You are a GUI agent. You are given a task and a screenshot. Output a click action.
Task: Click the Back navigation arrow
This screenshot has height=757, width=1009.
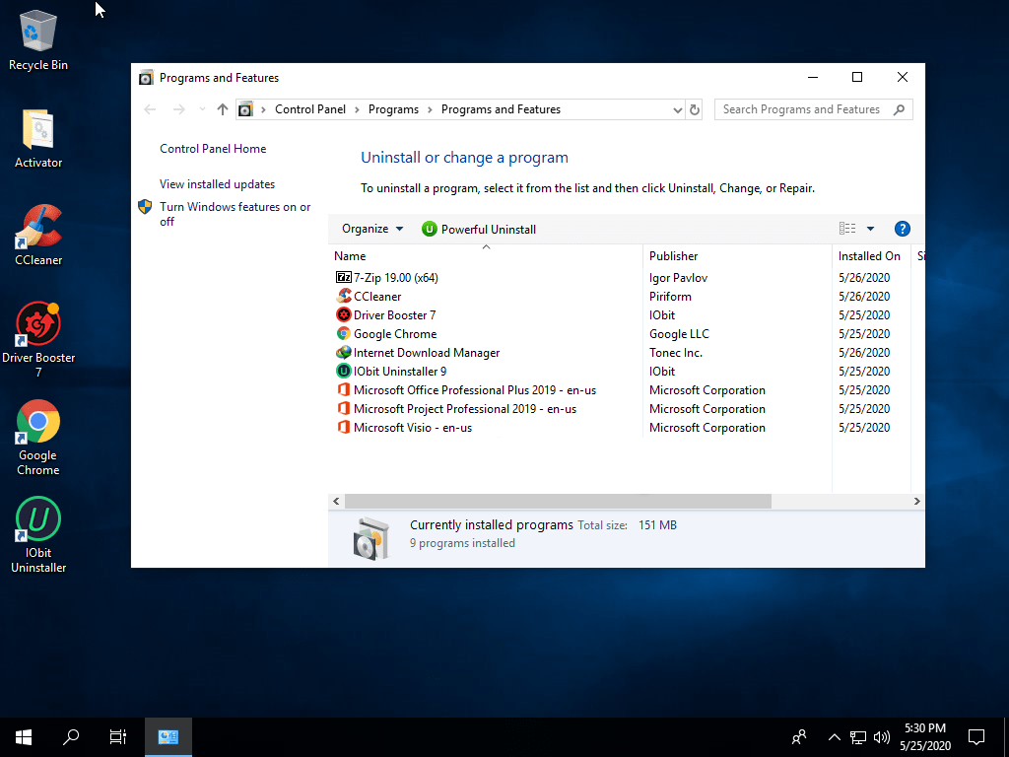point(150,109)
